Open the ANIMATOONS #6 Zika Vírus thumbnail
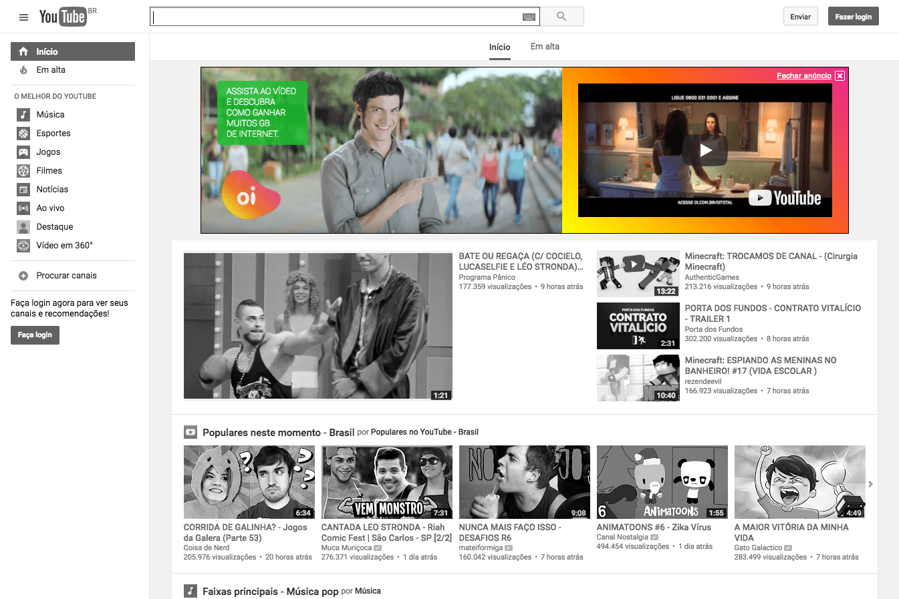This screenshot has height=599, width=899. click(662, 482)
